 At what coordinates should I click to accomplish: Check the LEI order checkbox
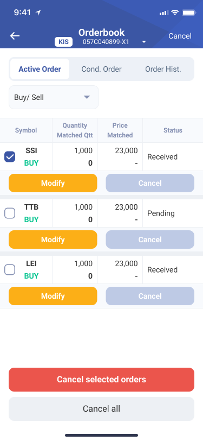click(x=10, y=270)
